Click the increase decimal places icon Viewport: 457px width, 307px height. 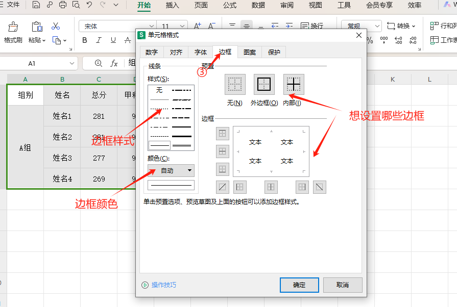coord(398,40)
